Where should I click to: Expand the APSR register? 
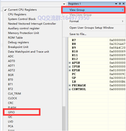(70, 63)
